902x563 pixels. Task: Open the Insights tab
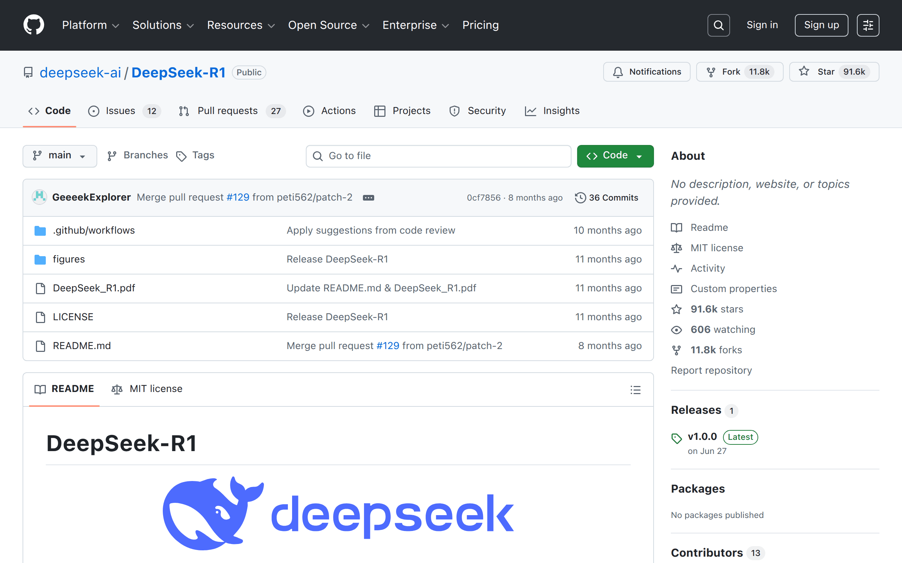click(561, 110)
